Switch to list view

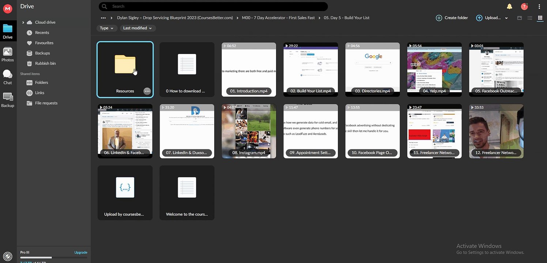click(x=530, y=18)
